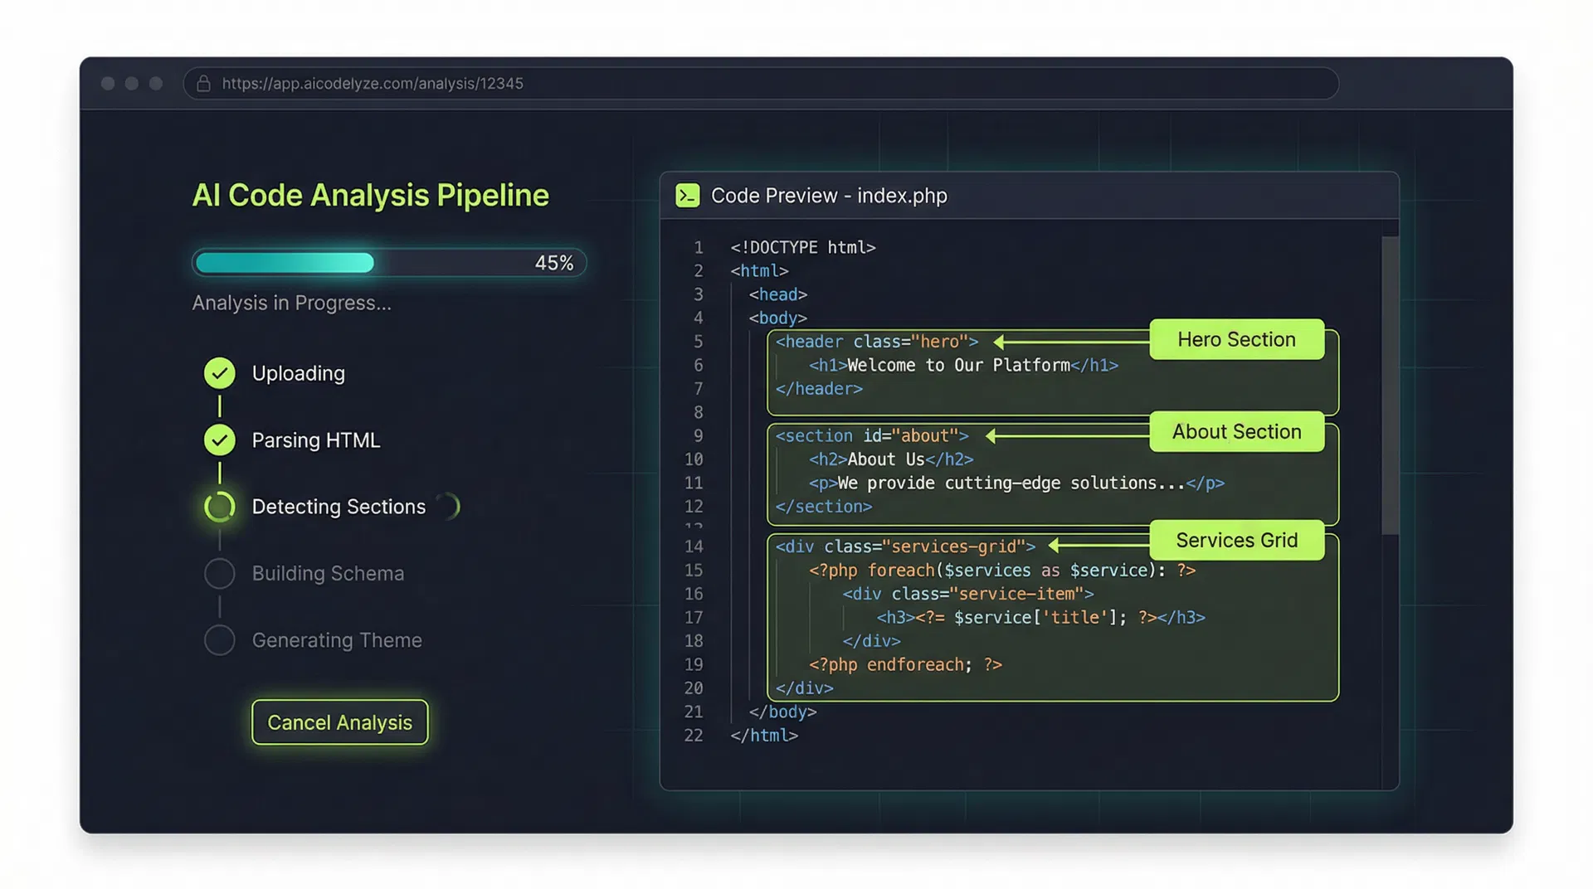Click the Hero Section annotation label

click(x=1236, y=339)
